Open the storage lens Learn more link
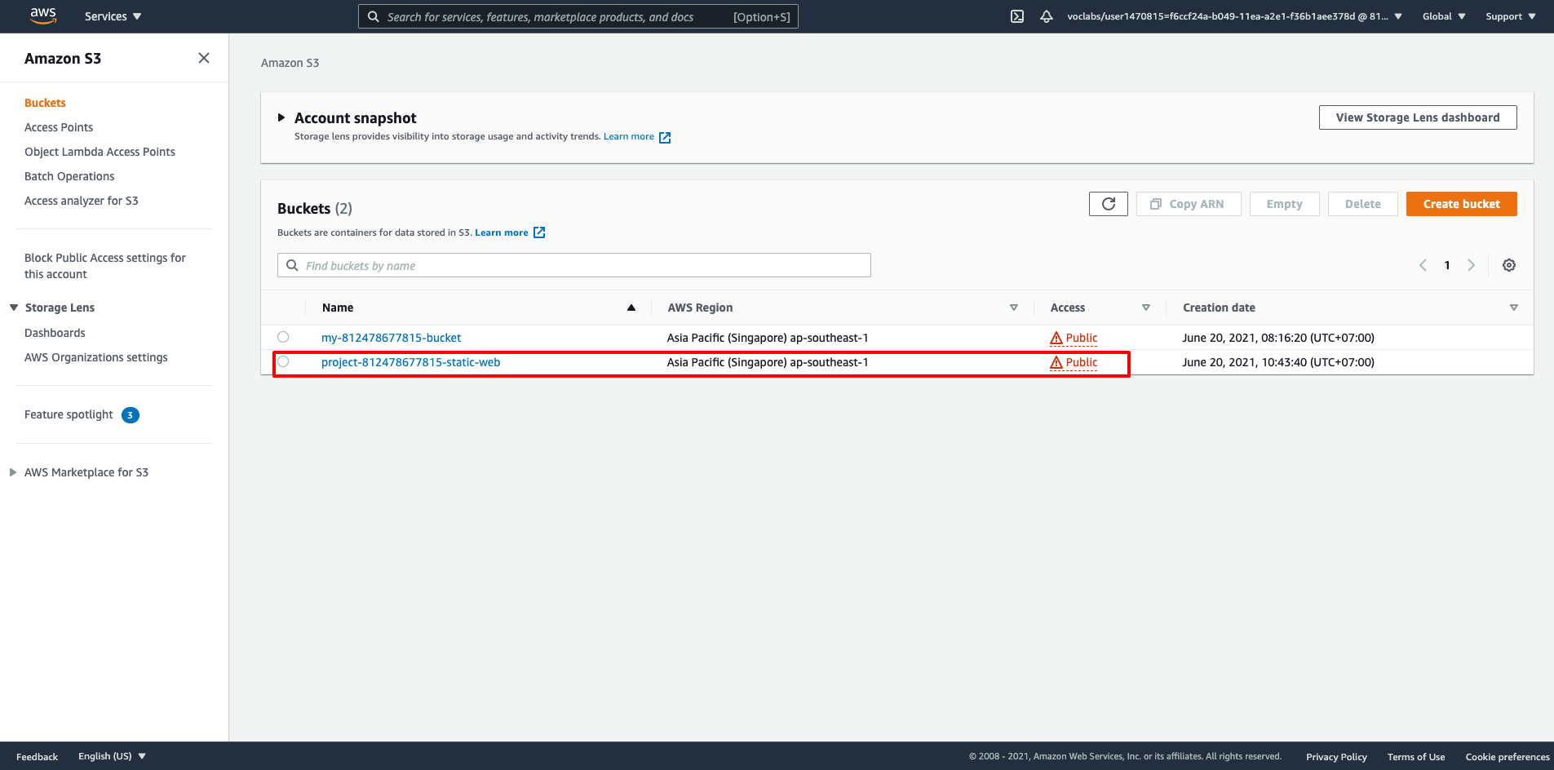 click(x=629, y=136)
